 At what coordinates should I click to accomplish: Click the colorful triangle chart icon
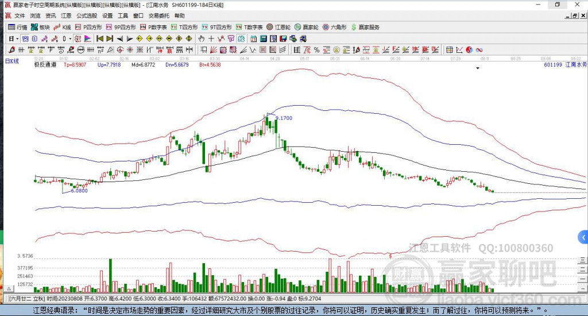tap(88, 38)
